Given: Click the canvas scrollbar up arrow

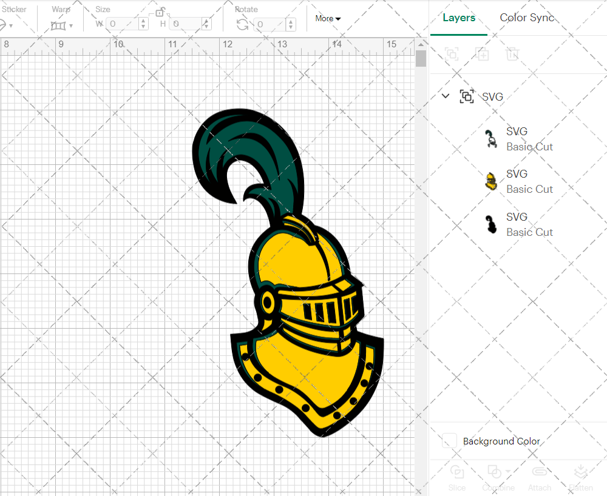Looking at the screenshot, I should tap(421, 44).
